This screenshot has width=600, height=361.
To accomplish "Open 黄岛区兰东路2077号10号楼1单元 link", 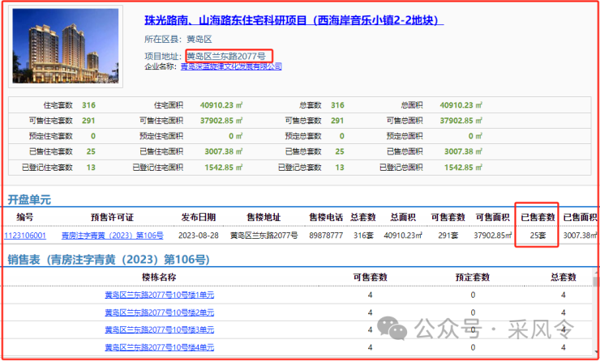I will (x=159, y=295).
